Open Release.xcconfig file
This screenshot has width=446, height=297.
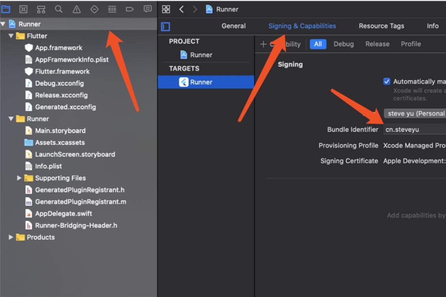point(61,95)
